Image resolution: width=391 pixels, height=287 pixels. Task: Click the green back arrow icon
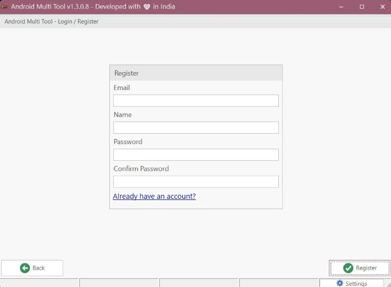[x=25, y=268]
